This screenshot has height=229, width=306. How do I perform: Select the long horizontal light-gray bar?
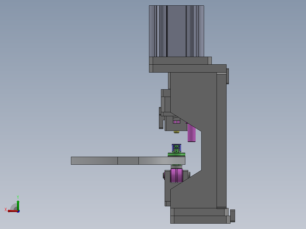click(x=128, y=161)
